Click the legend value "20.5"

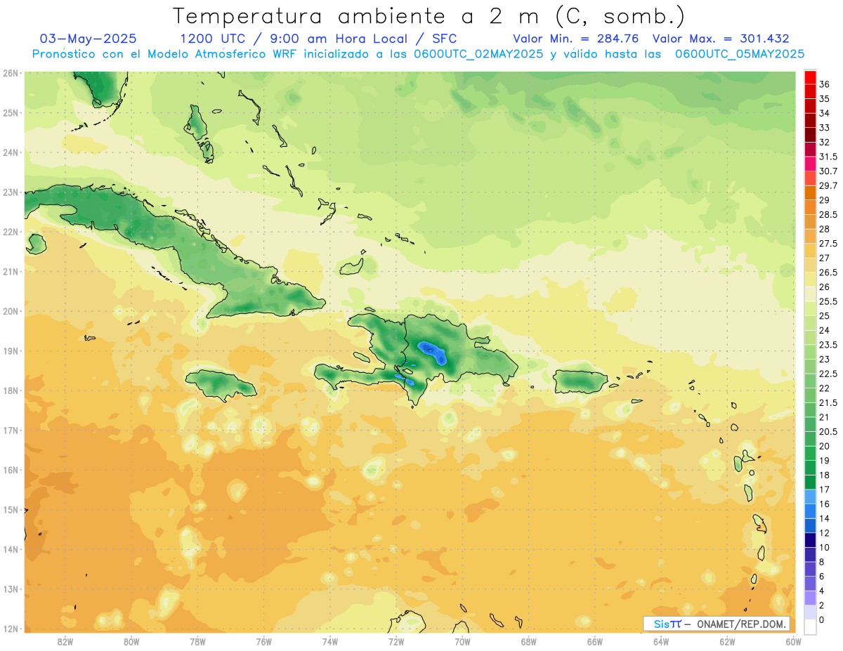point(828,431)
